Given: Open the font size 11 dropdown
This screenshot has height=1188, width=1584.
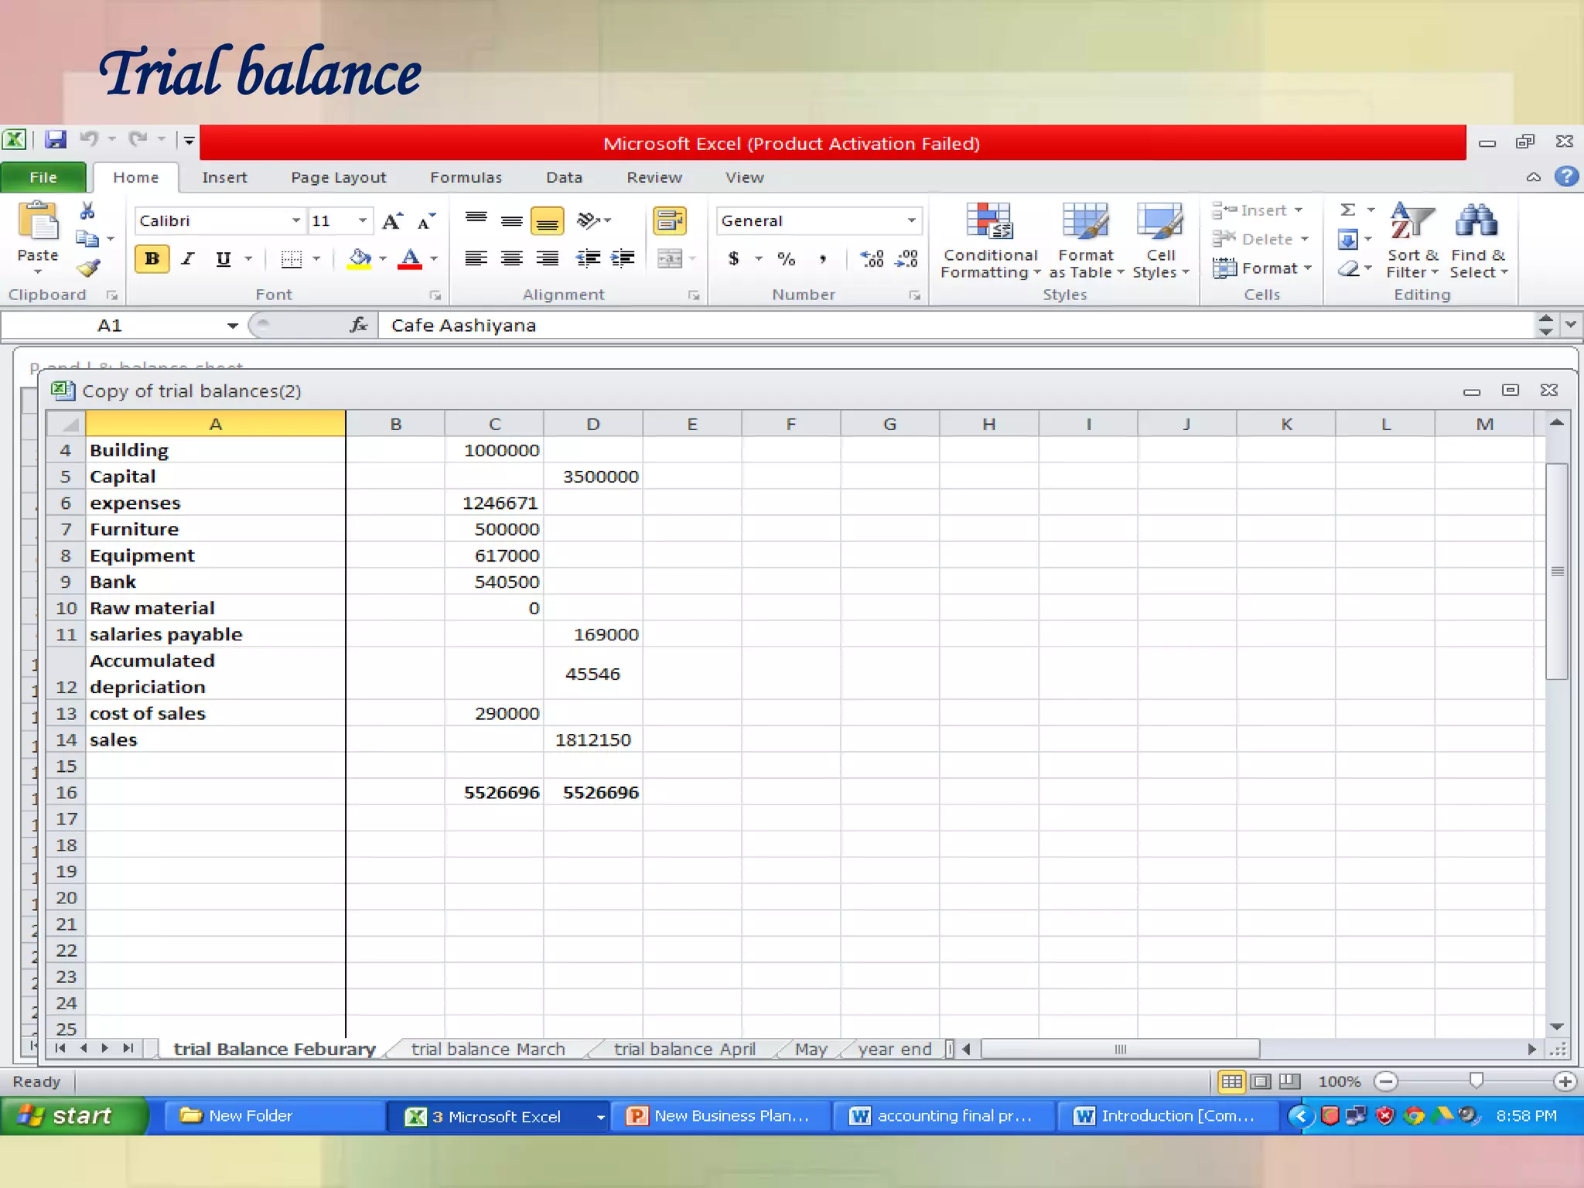Looking at the screenshot, I should click(x=362, y=221).
